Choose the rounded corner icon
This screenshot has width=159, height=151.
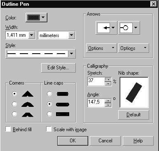click(28, 104)
